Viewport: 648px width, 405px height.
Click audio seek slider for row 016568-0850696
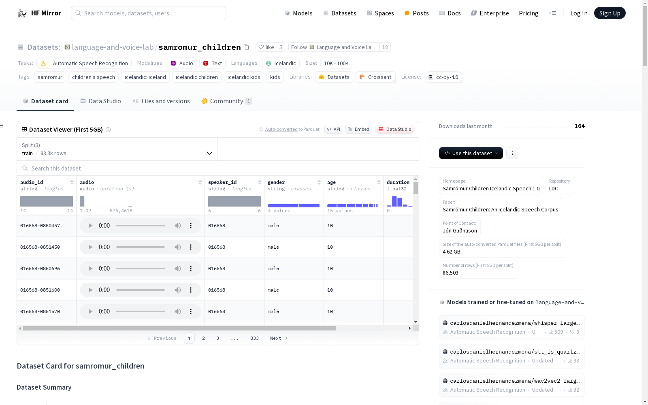point(141,269)
